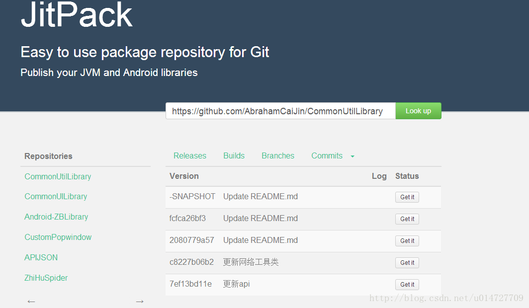Select commit hash 7ef13bd11e
Screen dimensions: 529x308
190,284
